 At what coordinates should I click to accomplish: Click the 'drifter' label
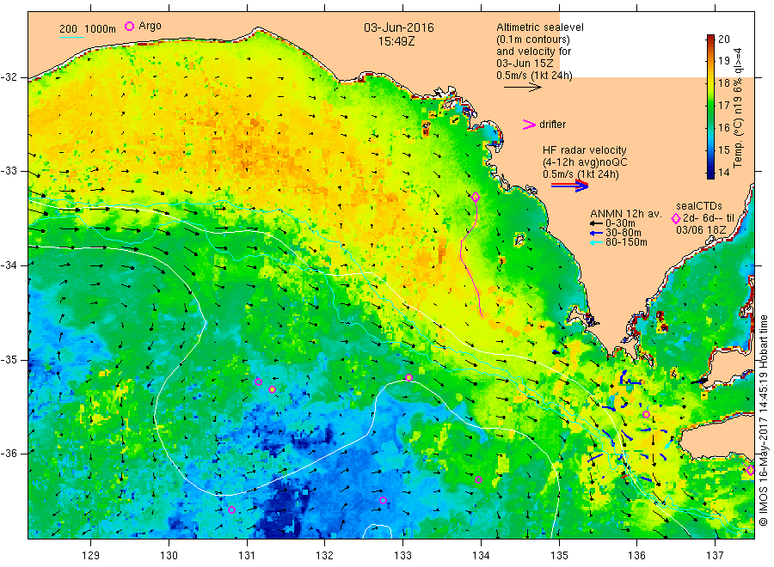[x=552, y=125]
